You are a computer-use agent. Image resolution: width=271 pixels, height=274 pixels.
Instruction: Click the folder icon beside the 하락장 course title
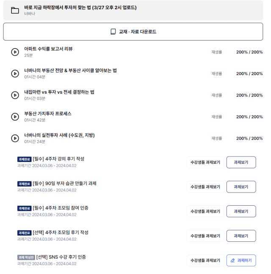[15, 10]
